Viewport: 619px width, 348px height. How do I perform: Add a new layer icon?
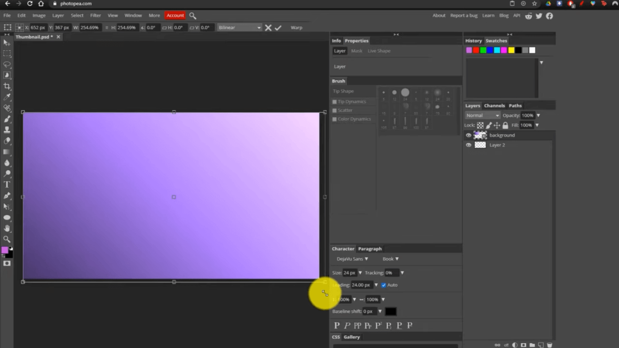pyautogui.click(x=541, y=345)
